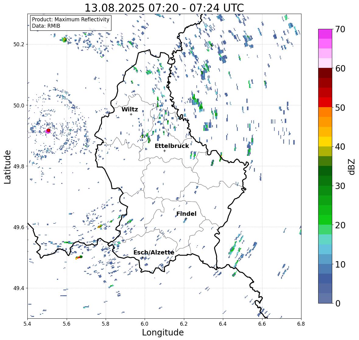Click the Wiltz station label
Viewport: 359px width, 340px height.
pyautogui.click(x=130, y=109)
